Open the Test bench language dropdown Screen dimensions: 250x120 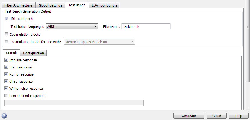click(x=72, y=26)
